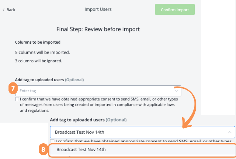The image size is (236, 159).
Task: Click the Final Step: Review before import heading
Action: 98,29
